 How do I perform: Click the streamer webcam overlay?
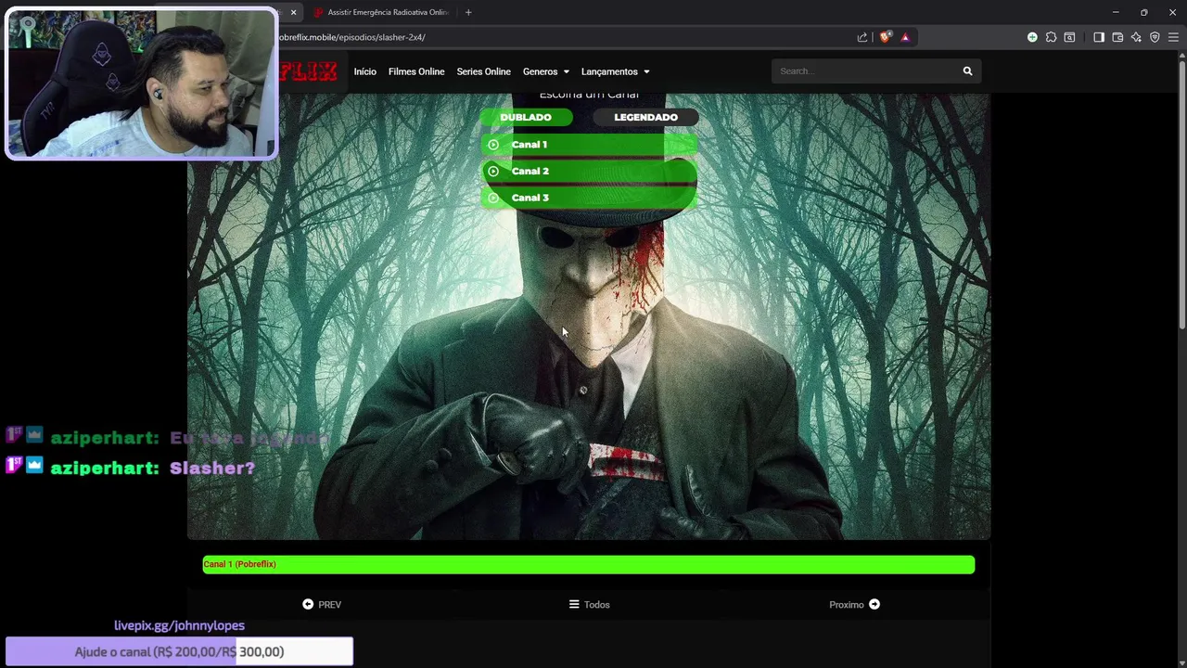point(142,83)
